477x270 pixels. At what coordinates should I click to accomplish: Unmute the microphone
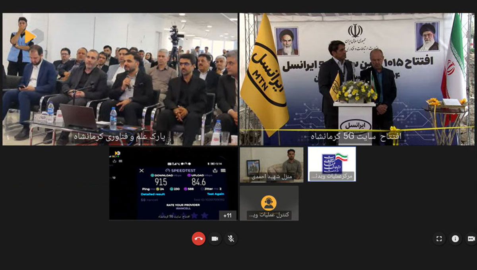pos(231,238)
